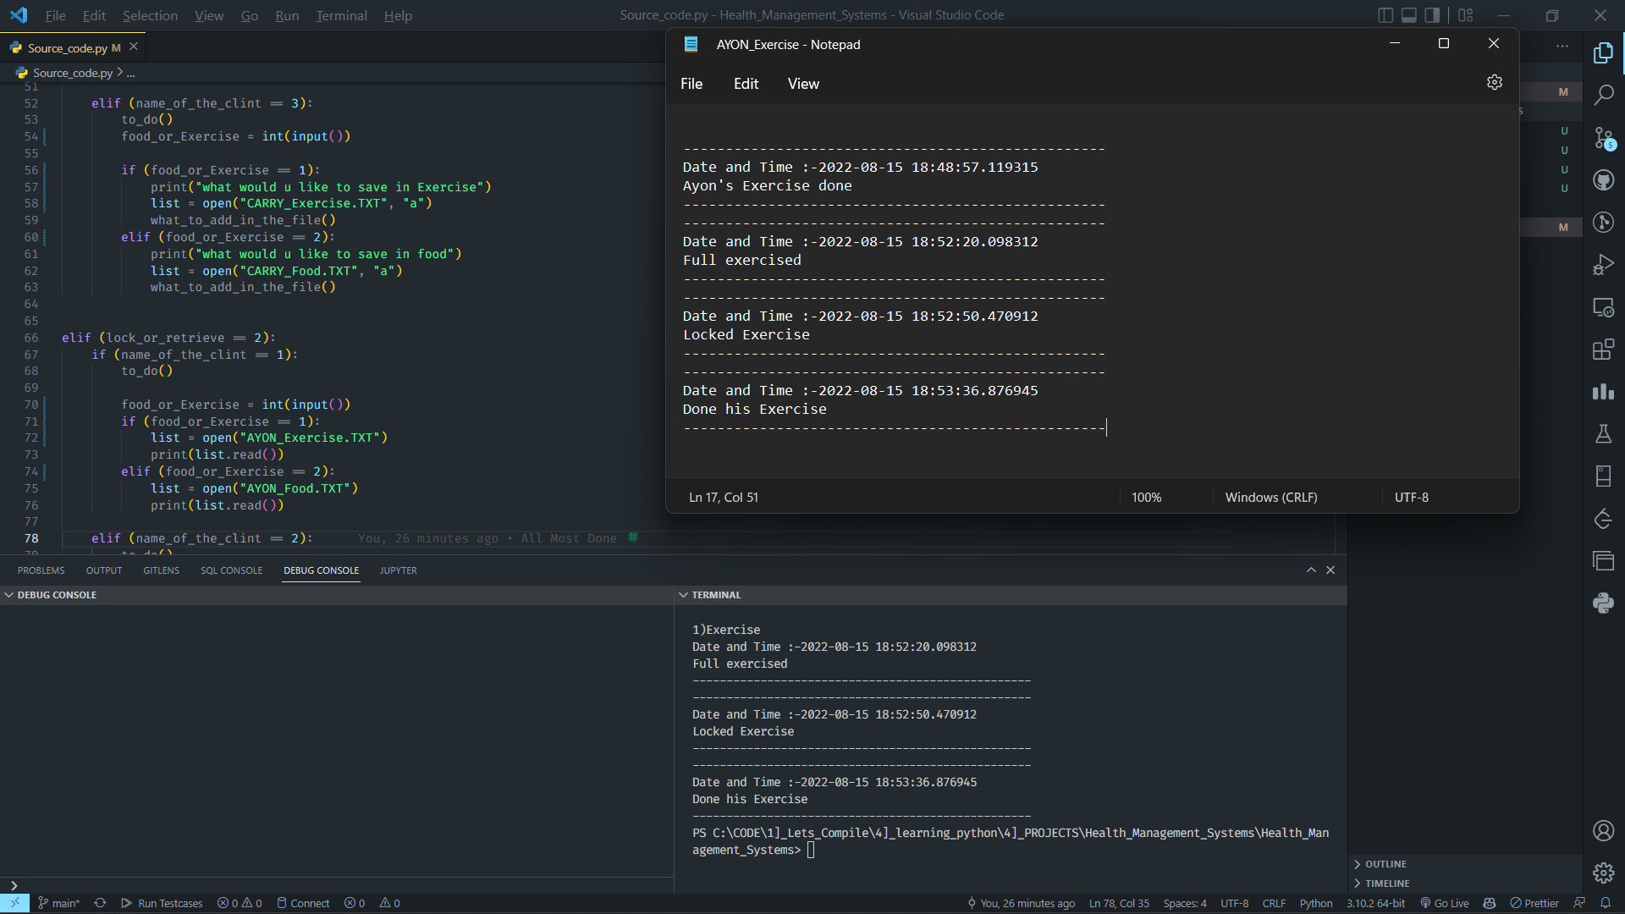Click Go Live in status bar
This screenshot has width=1625, height=914.
click(x=1445, y=903)
